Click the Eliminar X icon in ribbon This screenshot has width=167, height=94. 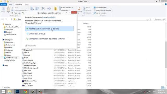tap(43, 9)
